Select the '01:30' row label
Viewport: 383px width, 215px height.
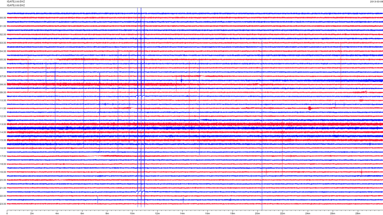pyautogui.click(x=3, y=26)
